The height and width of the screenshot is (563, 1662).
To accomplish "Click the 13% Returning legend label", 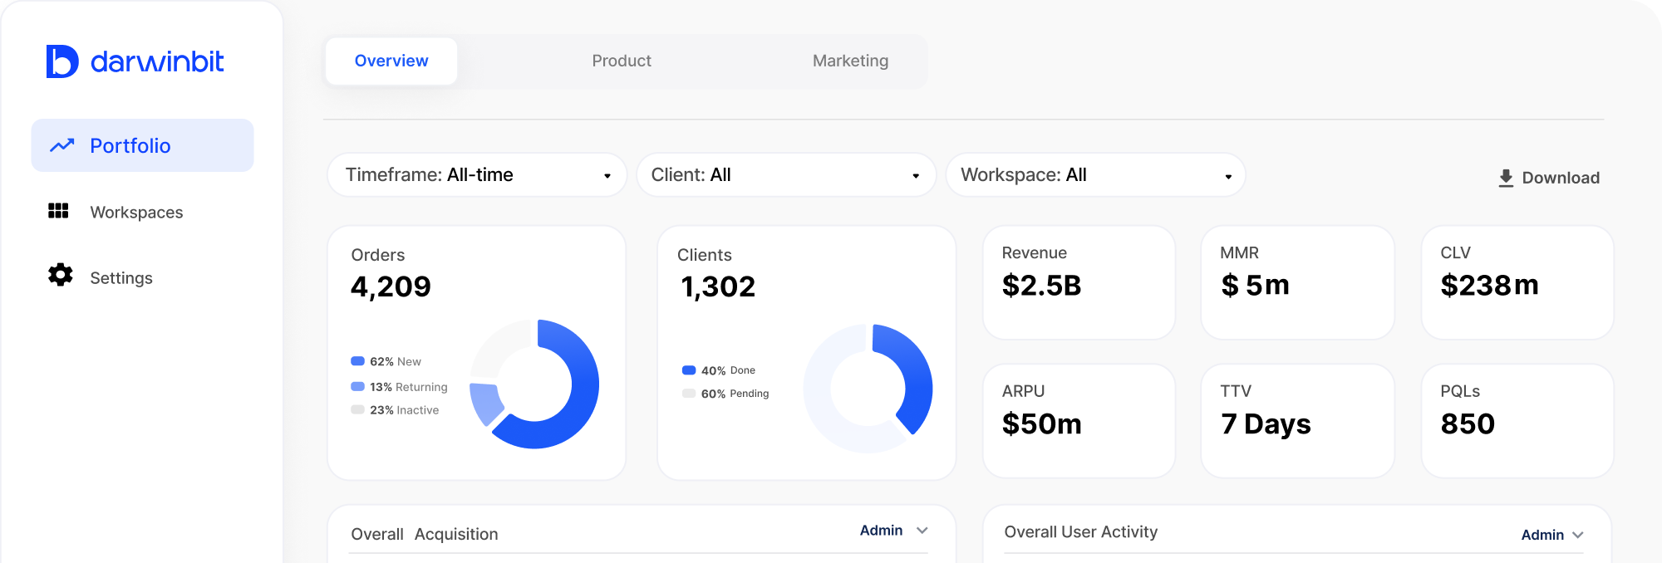I will coord(409,386).
